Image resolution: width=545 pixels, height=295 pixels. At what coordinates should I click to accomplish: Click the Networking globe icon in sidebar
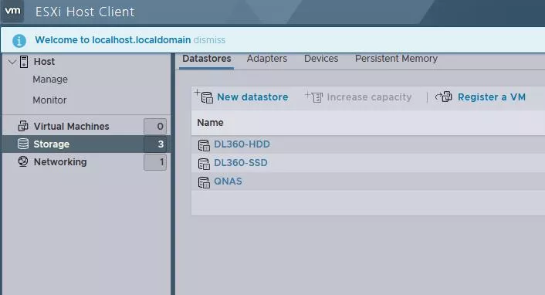click(x=23, y=161)
